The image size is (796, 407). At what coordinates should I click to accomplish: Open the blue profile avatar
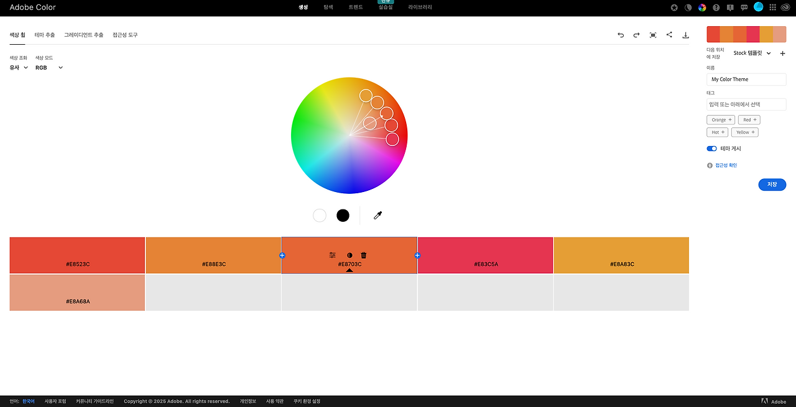pyautogui.click(x=759, y=7)
